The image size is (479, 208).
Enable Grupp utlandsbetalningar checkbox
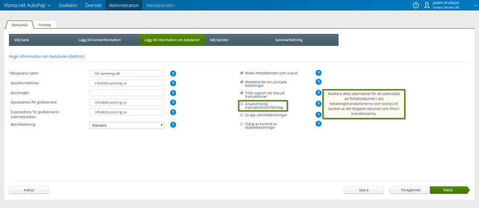point(242,115)
